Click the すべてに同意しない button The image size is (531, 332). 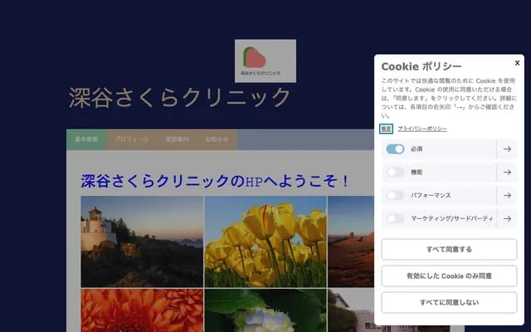click(449, 302)
